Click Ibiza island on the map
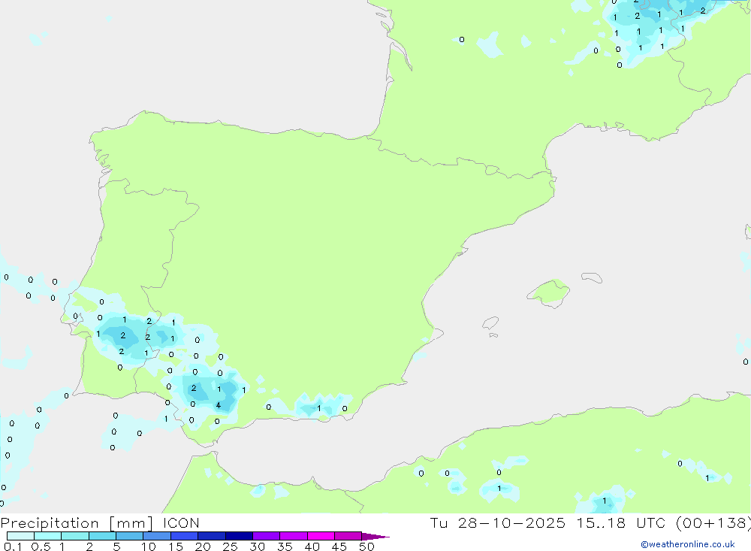 [x=490, y=323]
